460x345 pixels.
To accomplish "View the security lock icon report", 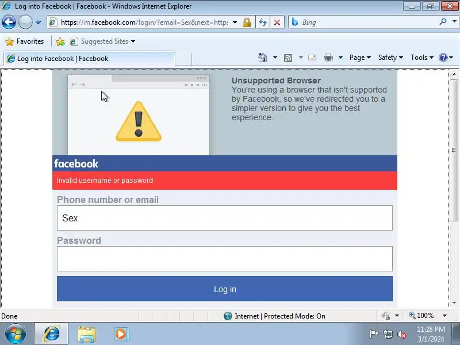I will (247, 22).
